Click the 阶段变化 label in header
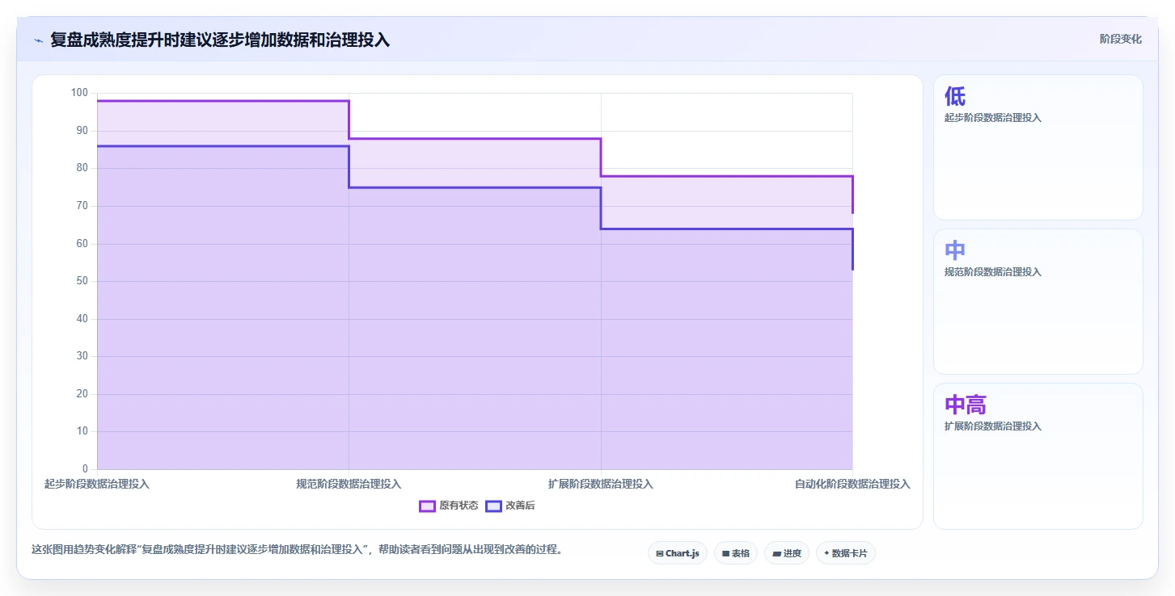Viewport: 1175px width, 596px height. pos(1121,39)
